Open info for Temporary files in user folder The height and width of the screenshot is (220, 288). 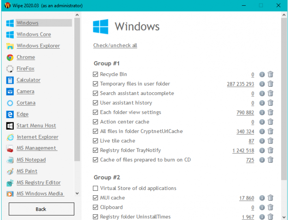[x=262, y=84]
